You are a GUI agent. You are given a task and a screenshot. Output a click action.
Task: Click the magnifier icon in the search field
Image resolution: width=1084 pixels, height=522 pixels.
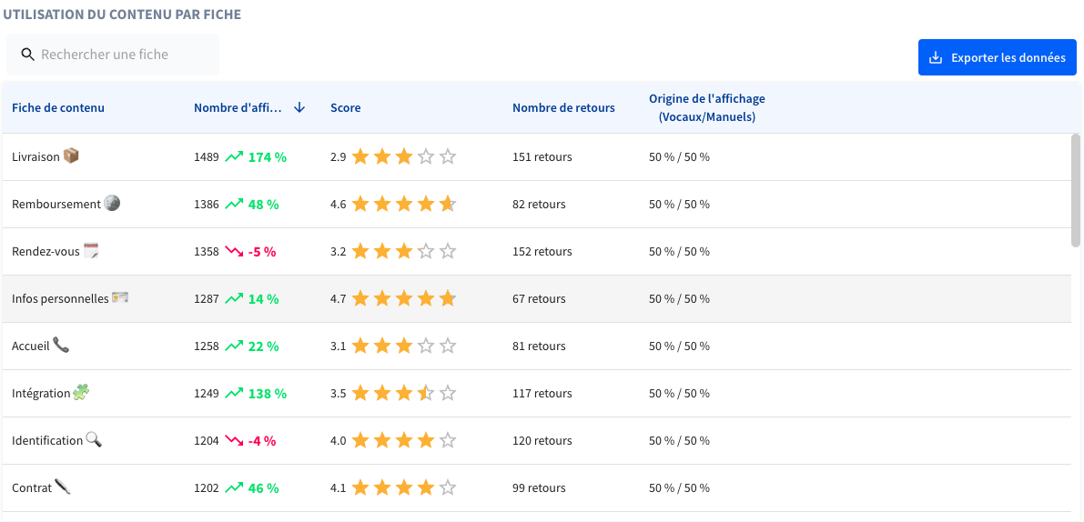27,55
